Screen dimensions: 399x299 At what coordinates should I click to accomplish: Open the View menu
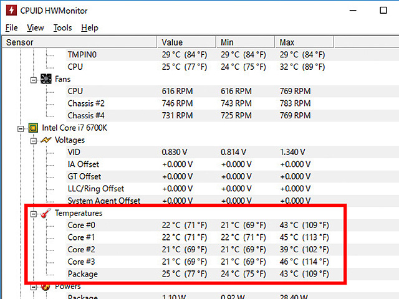pos(36,27)
